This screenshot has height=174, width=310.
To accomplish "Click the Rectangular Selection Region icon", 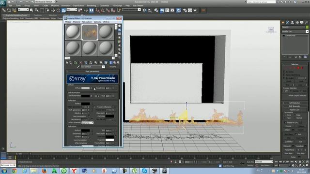I will pos(42,10).
